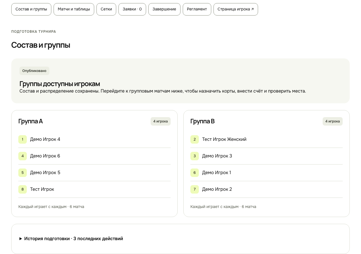Screen dimensions: 361x254
Task: Click Группы доступны игрокам heading
Action: tap(60, 84)
